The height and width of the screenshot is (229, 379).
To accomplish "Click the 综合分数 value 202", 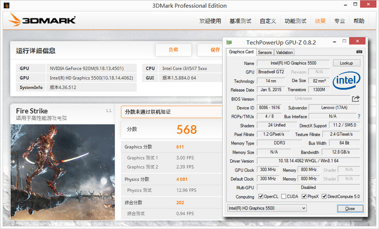I will [180, 202].
